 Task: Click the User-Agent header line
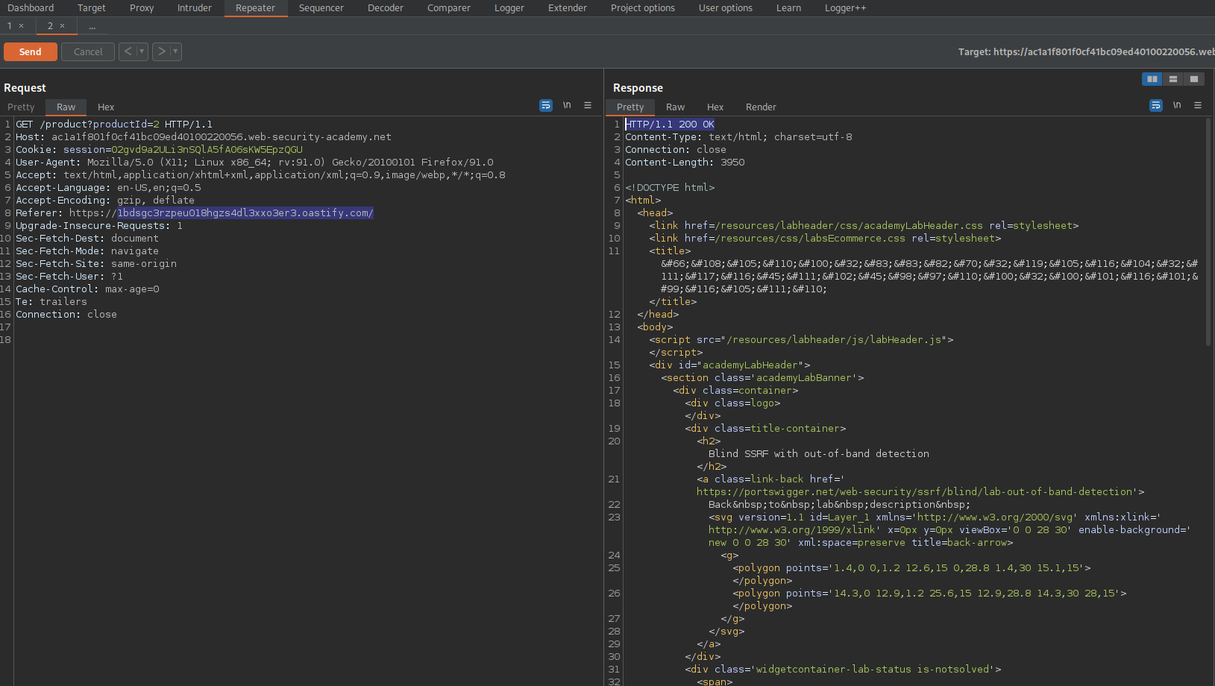(254, 163)
